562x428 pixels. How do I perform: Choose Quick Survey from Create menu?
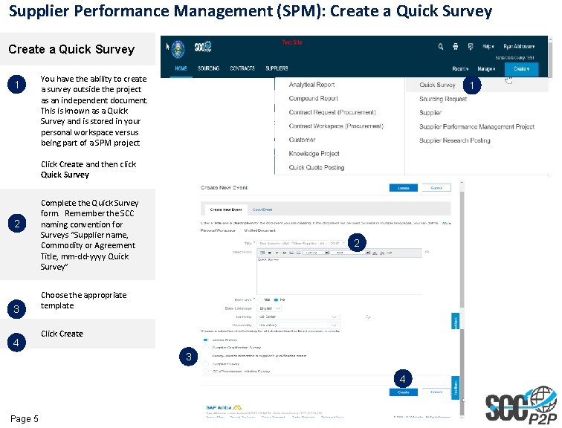point(437,85)
